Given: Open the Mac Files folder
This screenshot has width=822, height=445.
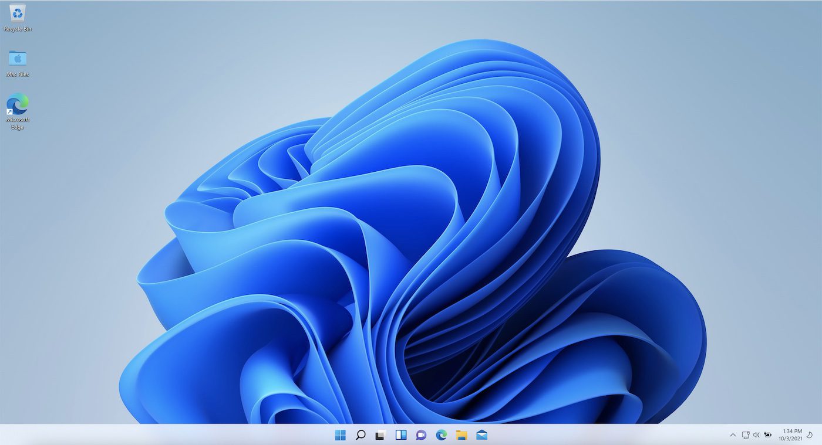Looking at the screenshot, I should pos(16,62).
